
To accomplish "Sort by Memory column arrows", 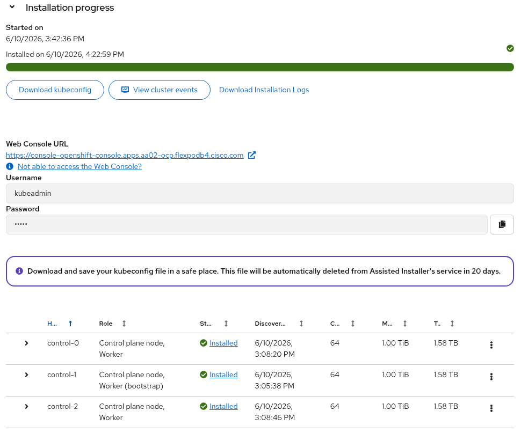I will 404,324.
